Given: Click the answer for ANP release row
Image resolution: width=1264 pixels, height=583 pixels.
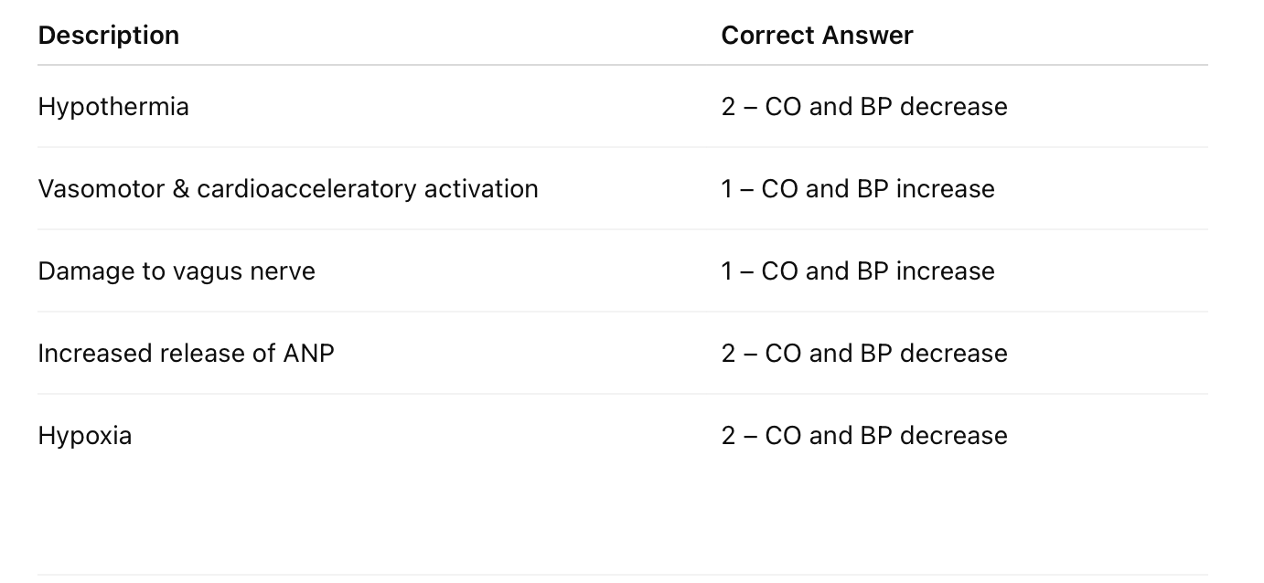Looking at the screenshot, I should [864, 354].
